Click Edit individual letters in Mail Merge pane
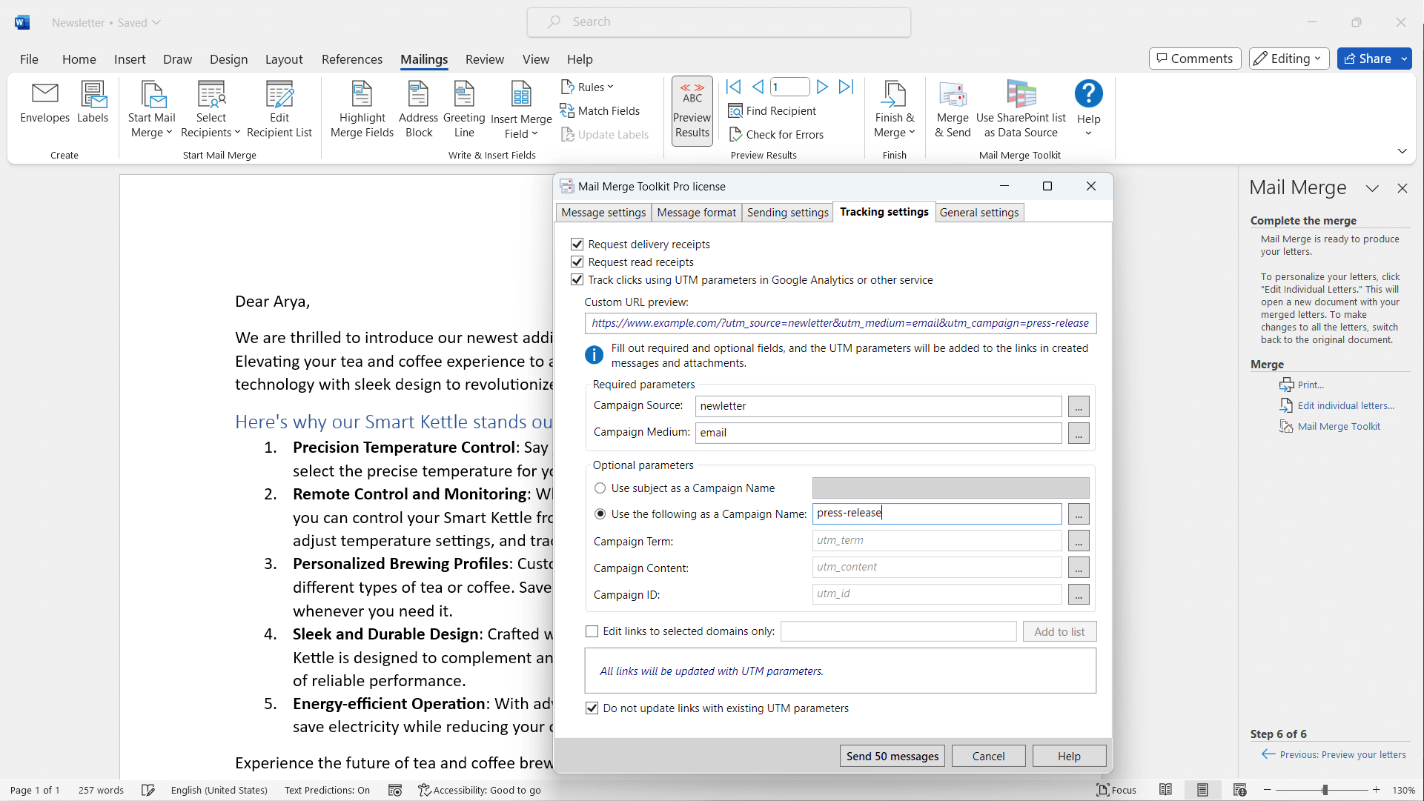1424x801 pixels. (x=1344, y=405)
